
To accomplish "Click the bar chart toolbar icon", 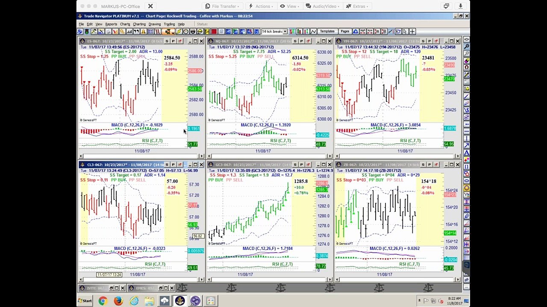I will 129,31.
